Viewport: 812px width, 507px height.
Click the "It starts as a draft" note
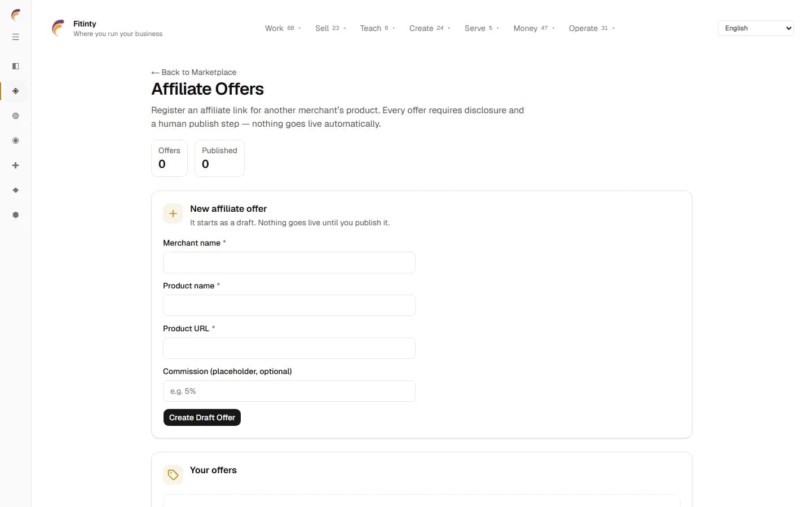[290, 223]
